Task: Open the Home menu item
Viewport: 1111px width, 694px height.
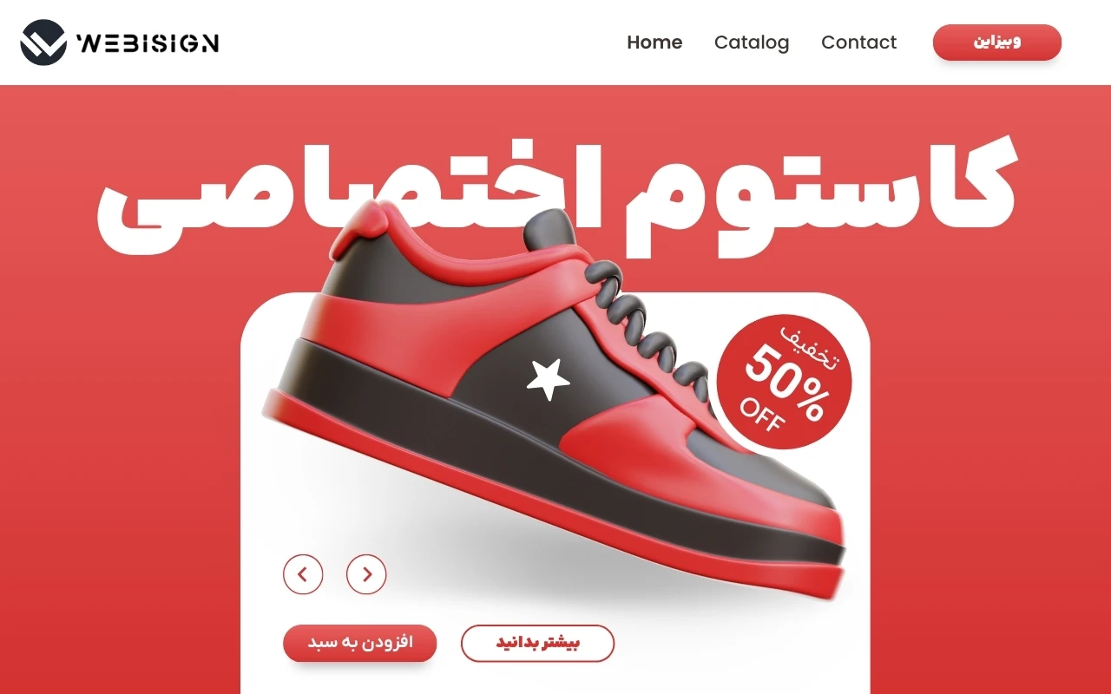Action: click(x=654, y=43)
